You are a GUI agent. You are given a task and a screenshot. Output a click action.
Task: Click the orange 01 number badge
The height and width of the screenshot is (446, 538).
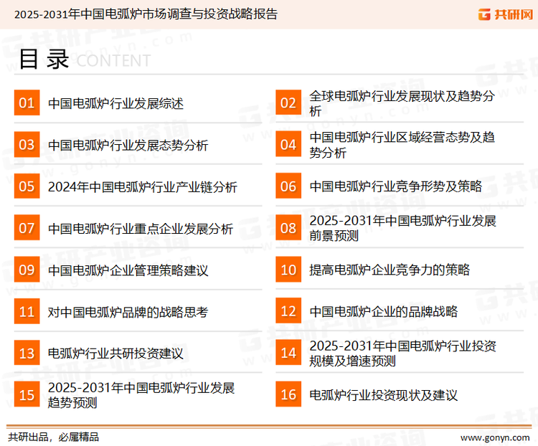click(27, 103)
